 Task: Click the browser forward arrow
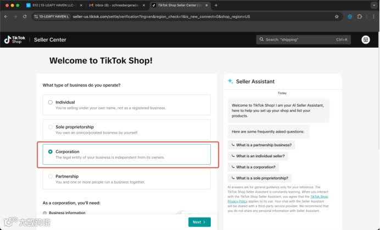[x=15, y=16]
